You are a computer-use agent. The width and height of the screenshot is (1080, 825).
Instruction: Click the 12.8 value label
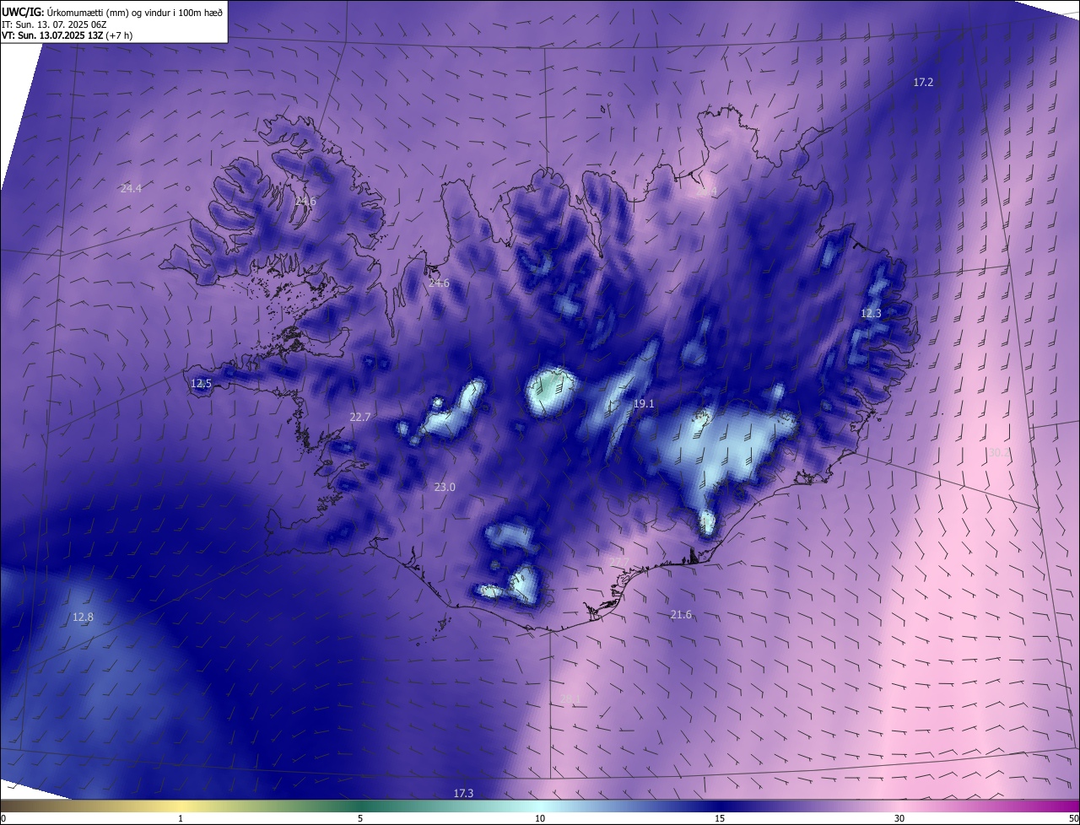(83, 617)
